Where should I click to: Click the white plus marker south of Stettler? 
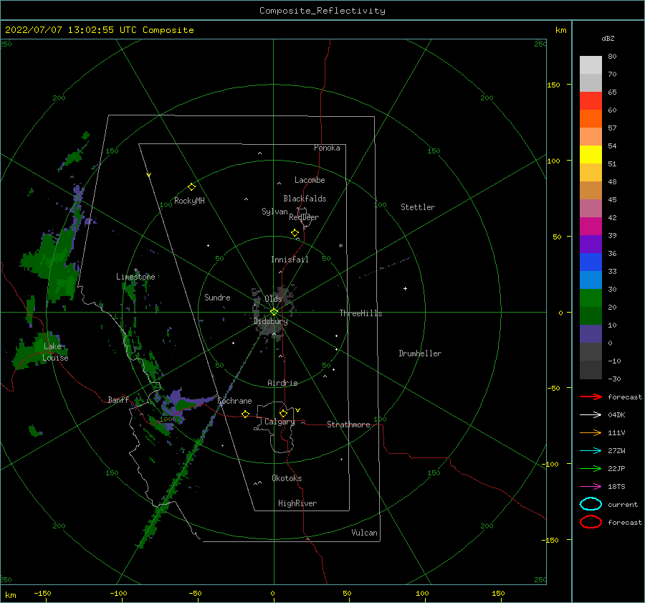[405, 288]
